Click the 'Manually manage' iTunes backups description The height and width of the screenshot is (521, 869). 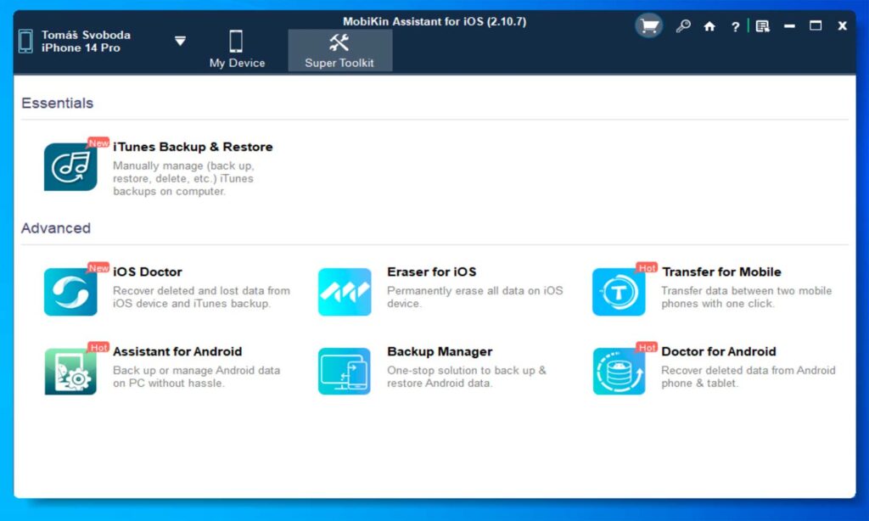click(x=183, y=178)
